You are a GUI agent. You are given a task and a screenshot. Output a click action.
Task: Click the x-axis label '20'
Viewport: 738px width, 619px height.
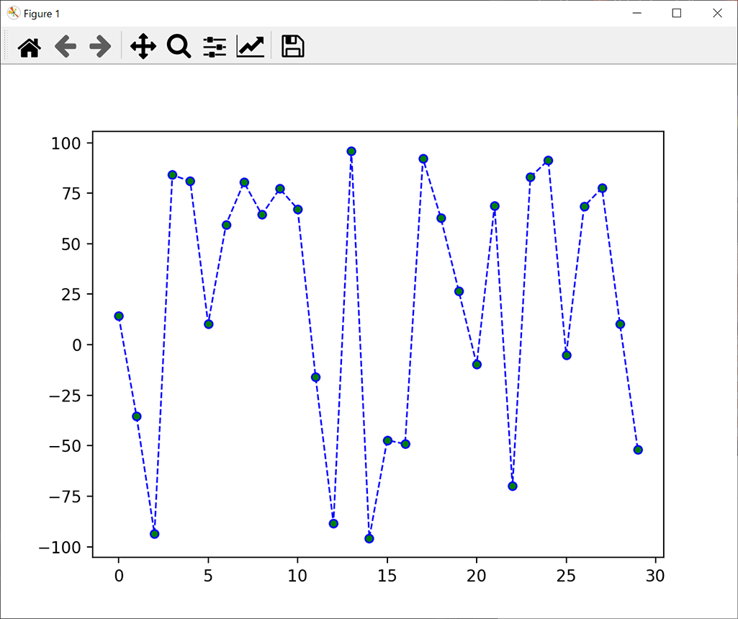coord(477,576)
